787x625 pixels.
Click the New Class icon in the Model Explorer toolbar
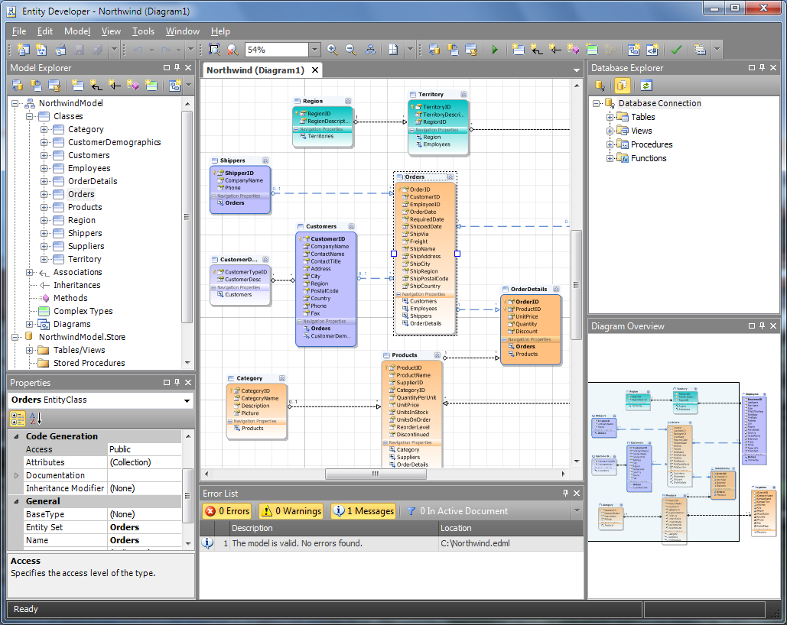(77, 86)
